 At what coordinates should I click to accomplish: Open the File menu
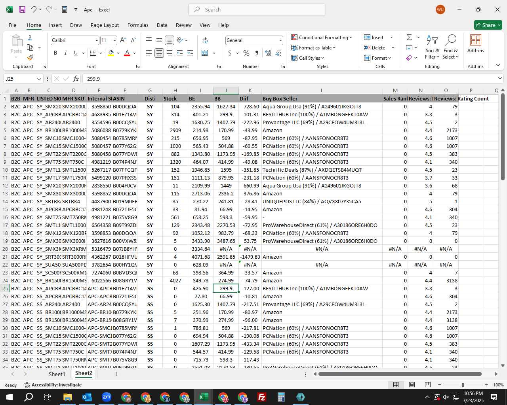coord(12,25)
